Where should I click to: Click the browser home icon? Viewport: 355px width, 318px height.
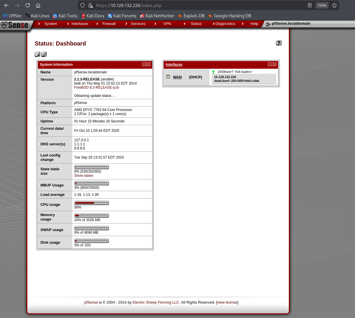[x=38, y=5]
